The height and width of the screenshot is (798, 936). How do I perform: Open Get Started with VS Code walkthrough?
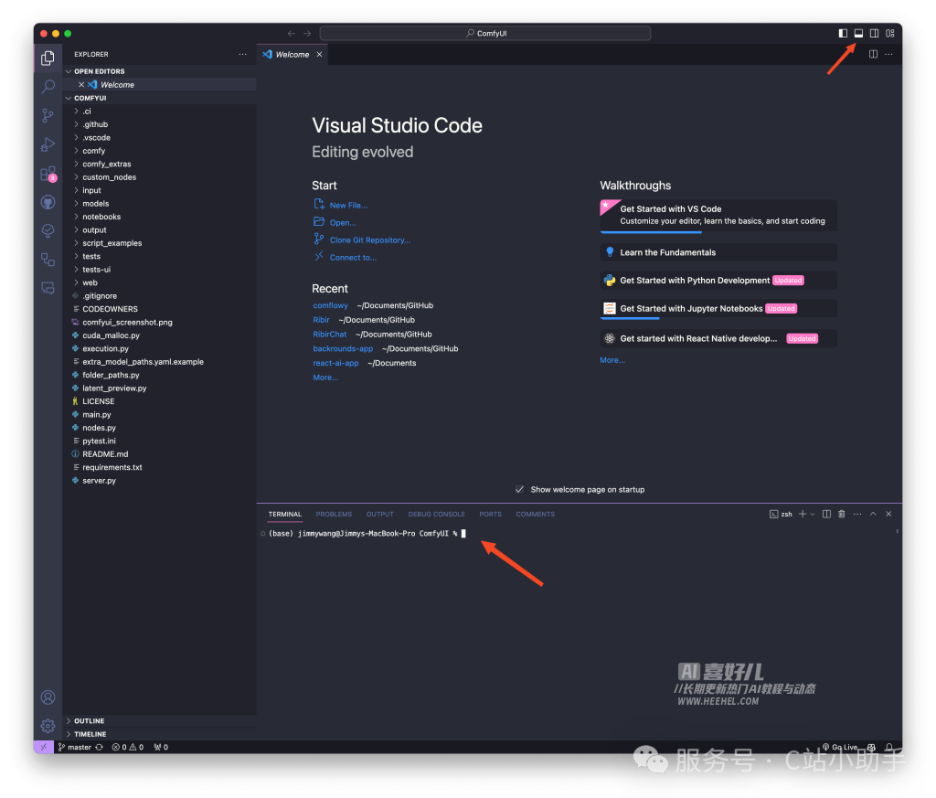tap(718, 215)
